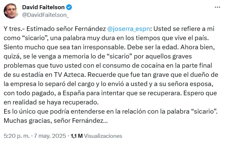Click the 7 may. 2025 date
Viewport: 225px width, 143px height.
[x=50, y=136]
